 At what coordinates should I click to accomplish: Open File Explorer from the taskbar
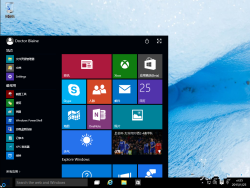(x=124, y=182)
